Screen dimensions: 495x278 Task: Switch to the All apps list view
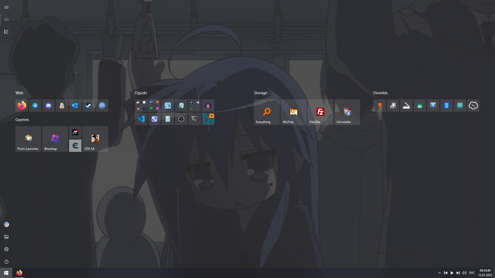pyautogui.click(x=6, y=32)
